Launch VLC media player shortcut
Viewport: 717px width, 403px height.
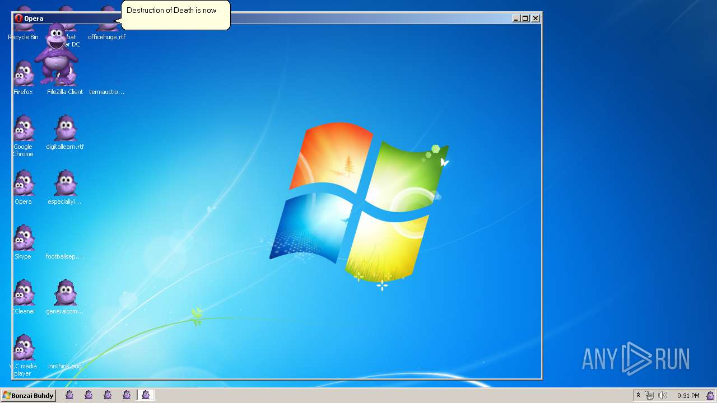click(23, 356)
